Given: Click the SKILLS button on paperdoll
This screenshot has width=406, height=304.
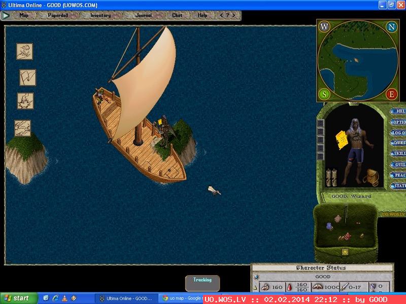Looking at the screenshot, I should point(398,154).
